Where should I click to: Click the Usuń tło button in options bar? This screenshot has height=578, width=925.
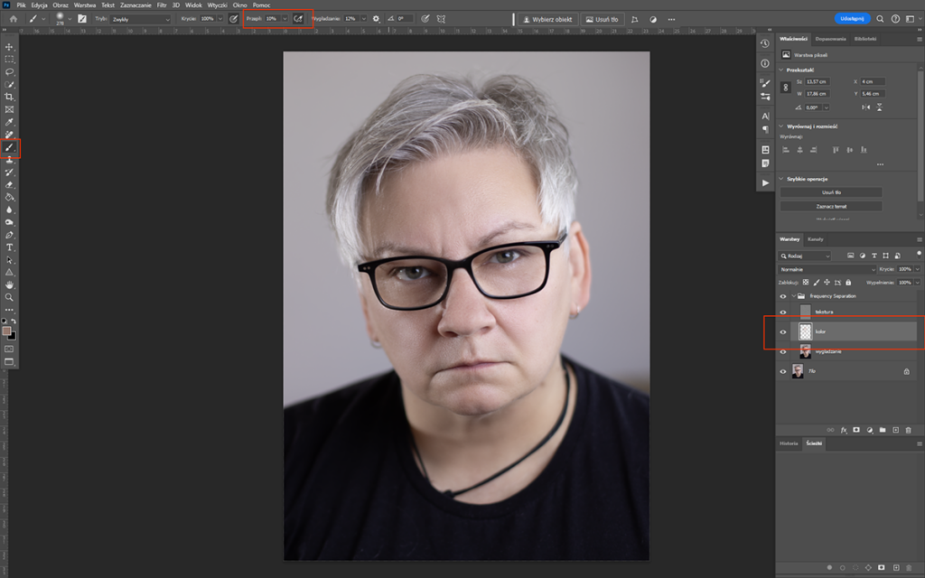click(603, 18)
